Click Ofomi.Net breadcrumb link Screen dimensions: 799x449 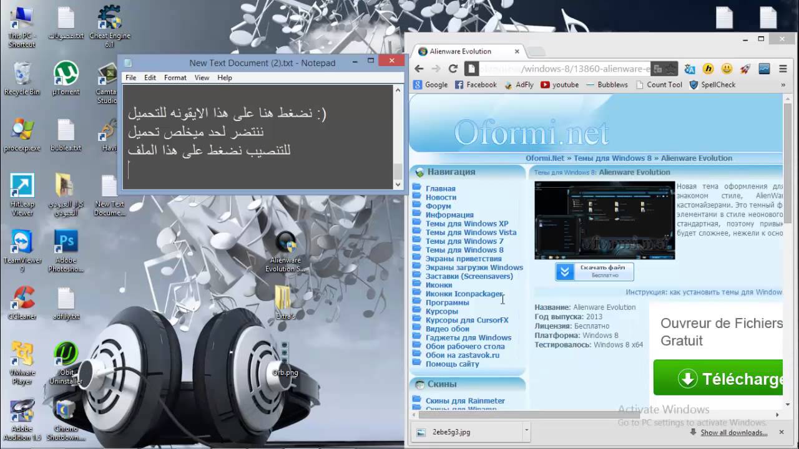(545, 158)
